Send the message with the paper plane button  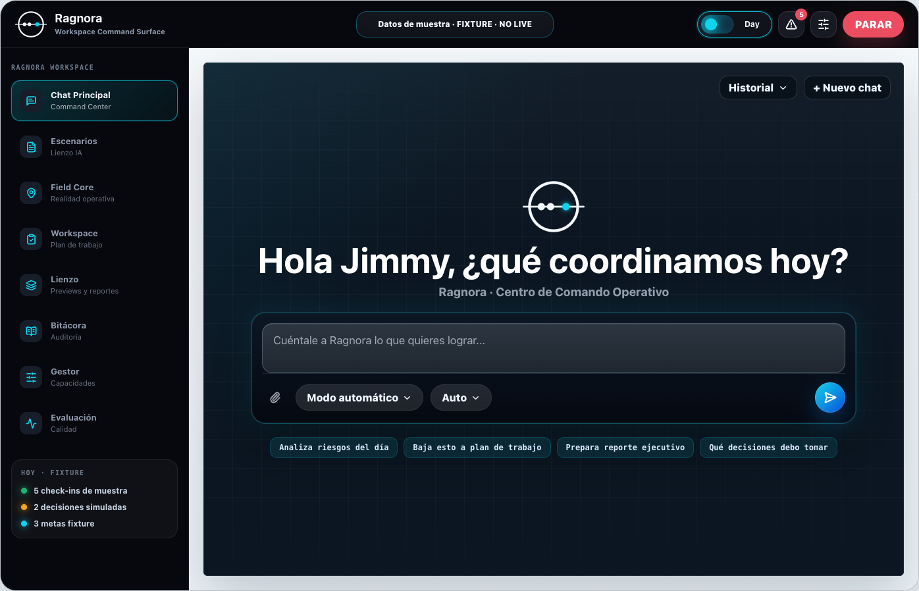click(x=830, y=398)
